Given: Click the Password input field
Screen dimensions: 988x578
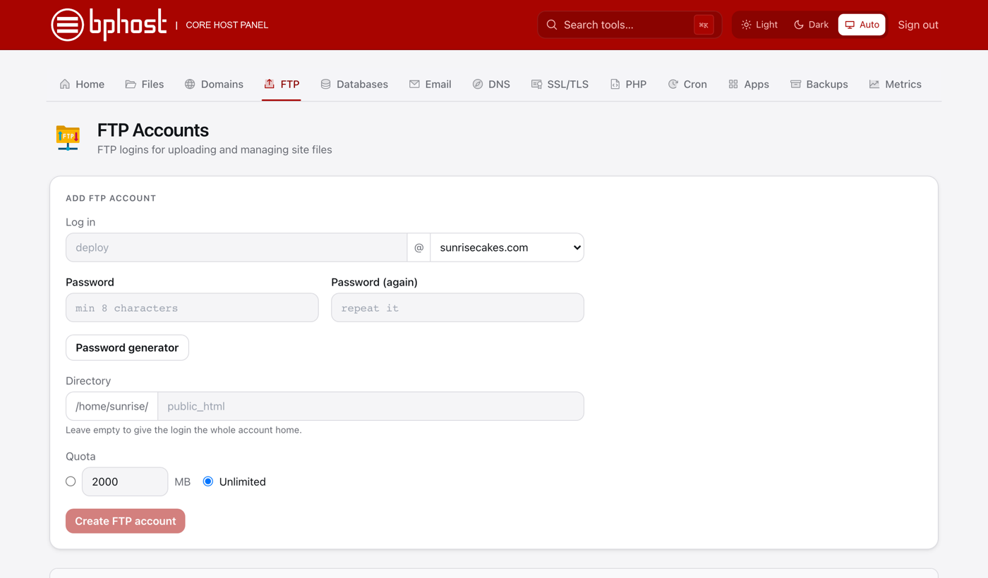Looking at the screenshot, I should point(192,307).
